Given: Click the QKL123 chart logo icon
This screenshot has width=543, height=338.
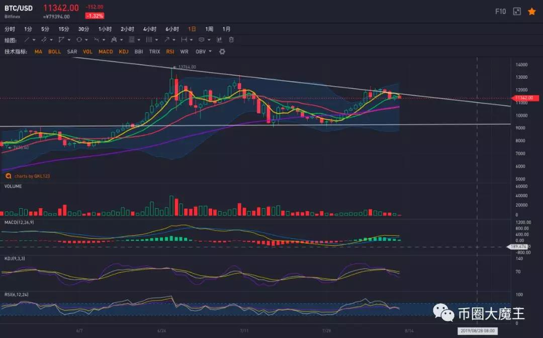Looking at the screenshot, I should pos(8,176).
